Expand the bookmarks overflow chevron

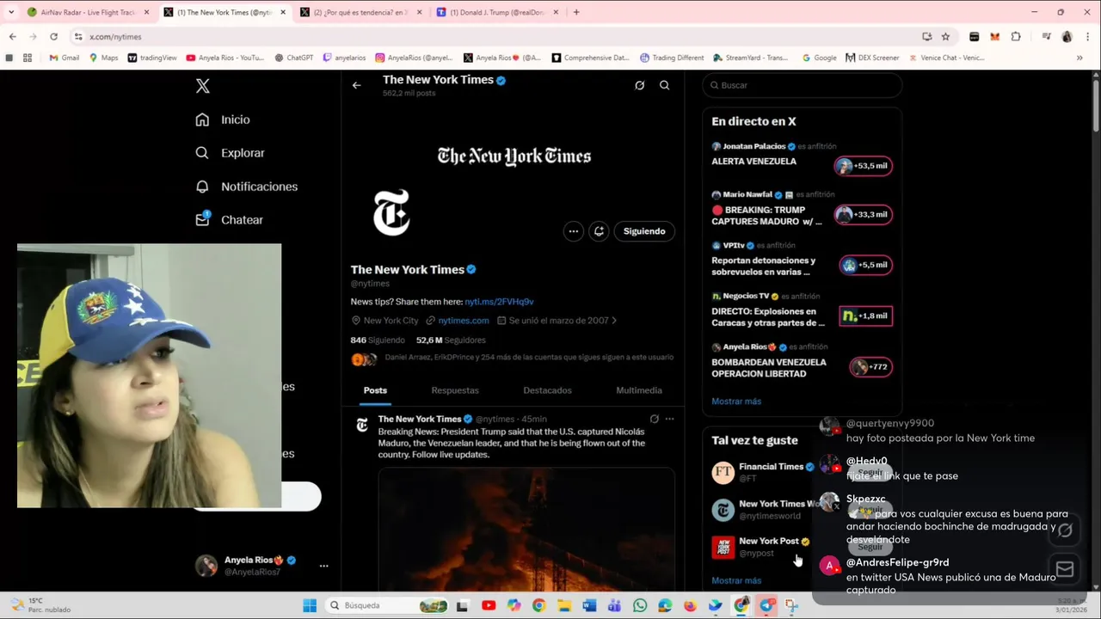[1079, 58]
